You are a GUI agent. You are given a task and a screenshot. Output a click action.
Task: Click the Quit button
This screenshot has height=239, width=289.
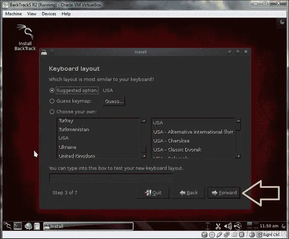click(x=153, y=193)
